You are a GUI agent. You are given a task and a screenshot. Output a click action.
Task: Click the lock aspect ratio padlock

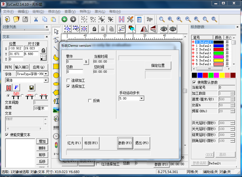(x=43, y=50)
